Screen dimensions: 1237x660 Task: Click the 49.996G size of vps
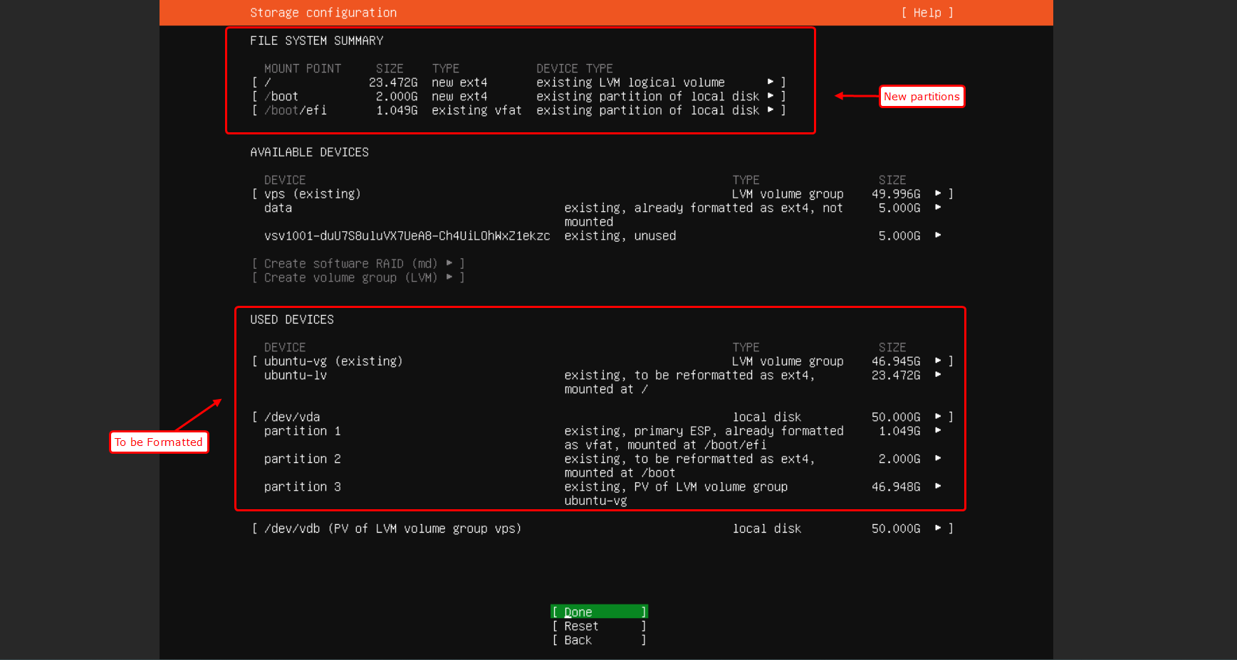896,194
